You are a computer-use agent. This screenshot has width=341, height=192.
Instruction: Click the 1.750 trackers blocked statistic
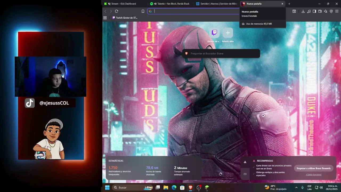pos(113,168)
